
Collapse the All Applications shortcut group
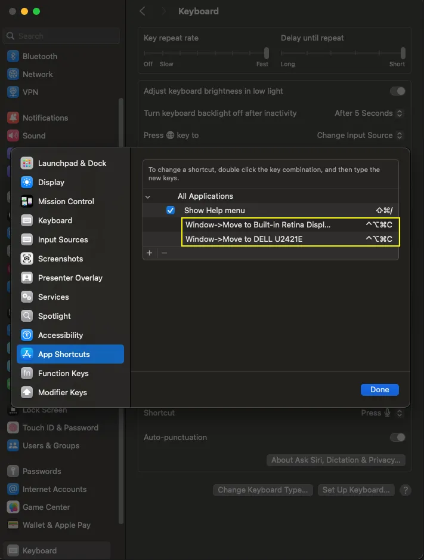(147, 196)
